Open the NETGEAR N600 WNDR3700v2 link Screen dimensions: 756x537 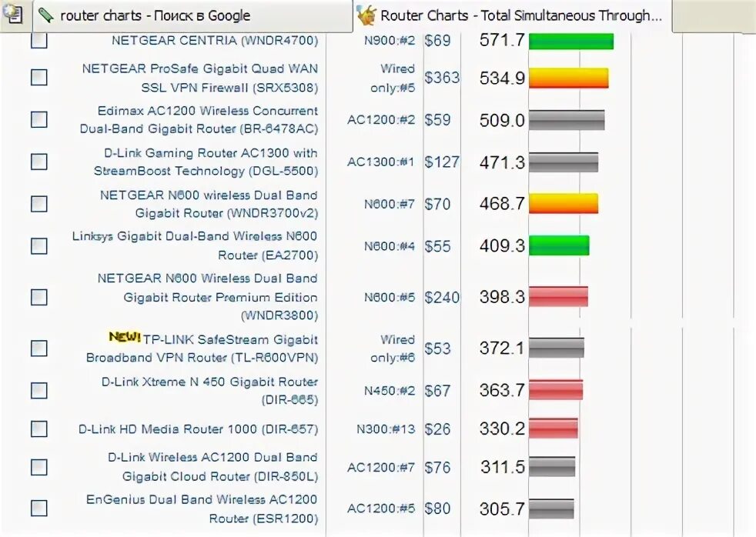[209, 204]
